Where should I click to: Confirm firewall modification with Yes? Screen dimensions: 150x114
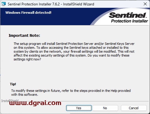(x=79, y=108)
